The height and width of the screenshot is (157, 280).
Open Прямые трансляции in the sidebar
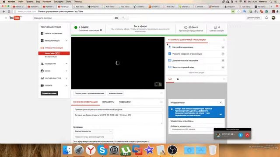tap(54, 48)
